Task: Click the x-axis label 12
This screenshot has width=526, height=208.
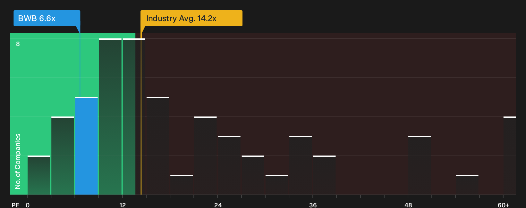Action: point(123,205)
